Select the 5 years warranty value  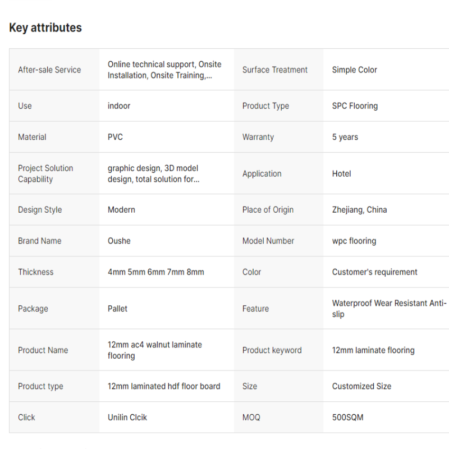click(345, 137)
